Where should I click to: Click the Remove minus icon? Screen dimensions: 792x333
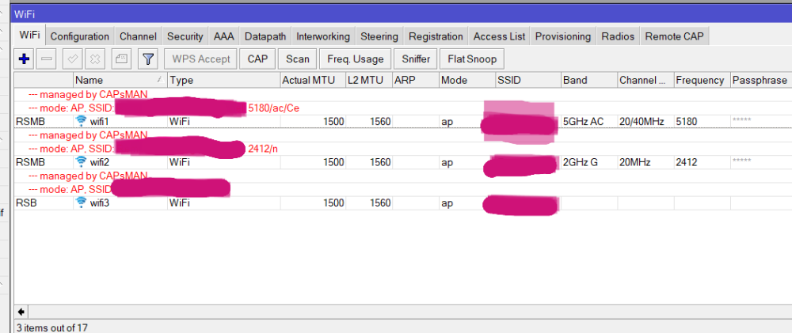47,59
